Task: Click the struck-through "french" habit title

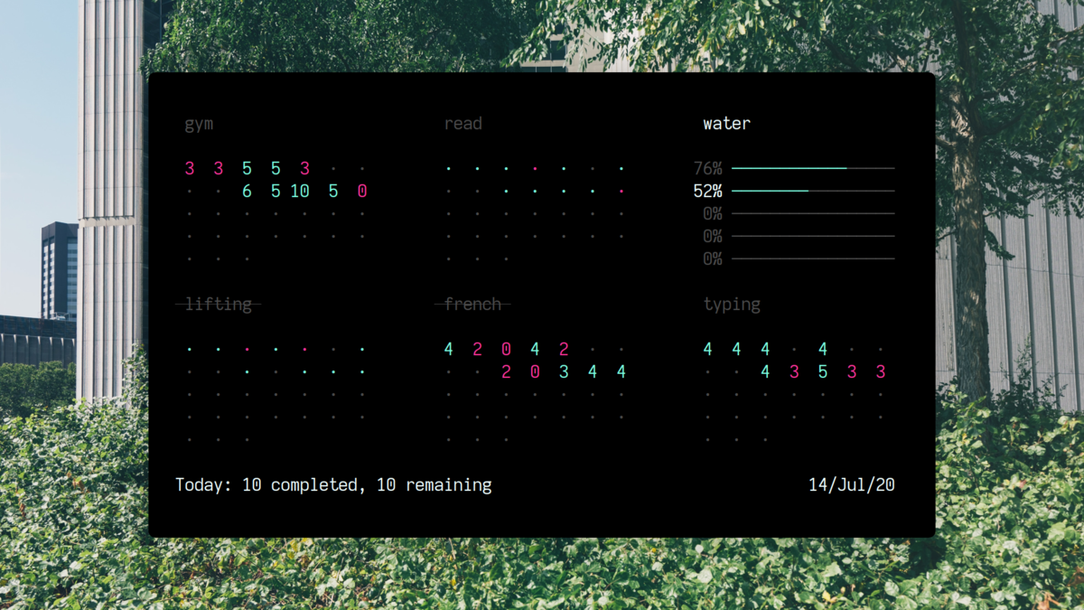Action: click(472, 304)
